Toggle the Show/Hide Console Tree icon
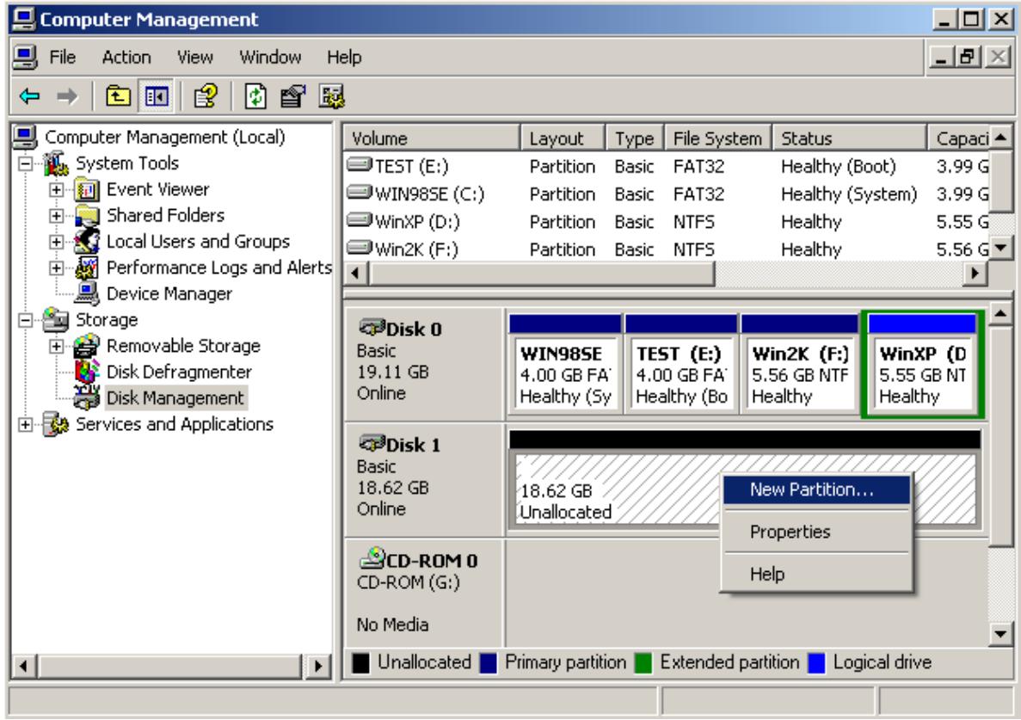The height and width of the screenshot is (720, 1021). [157, 97]
